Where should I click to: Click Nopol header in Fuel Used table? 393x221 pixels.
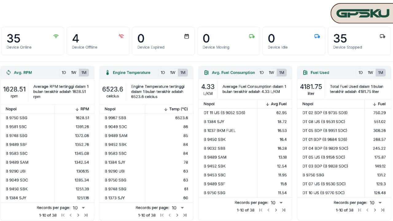pos(308,104)
